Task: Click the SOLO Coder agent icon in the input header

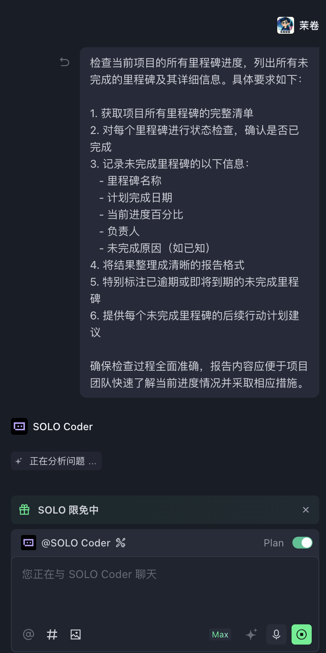Action: click(x=29, y=543)
